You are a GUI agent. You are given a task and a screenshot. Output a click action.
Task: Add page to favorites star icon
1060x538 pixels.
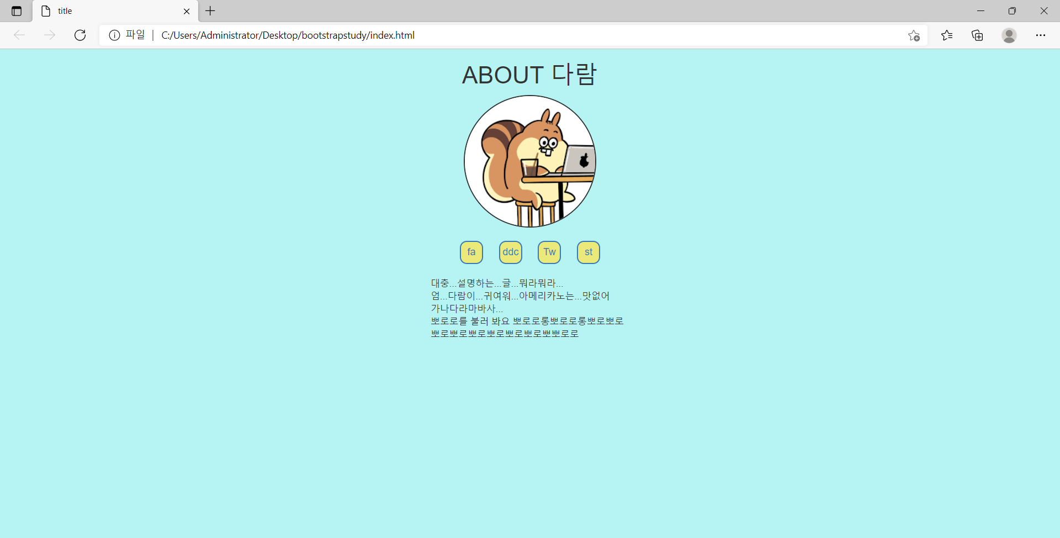coord(914,35)
